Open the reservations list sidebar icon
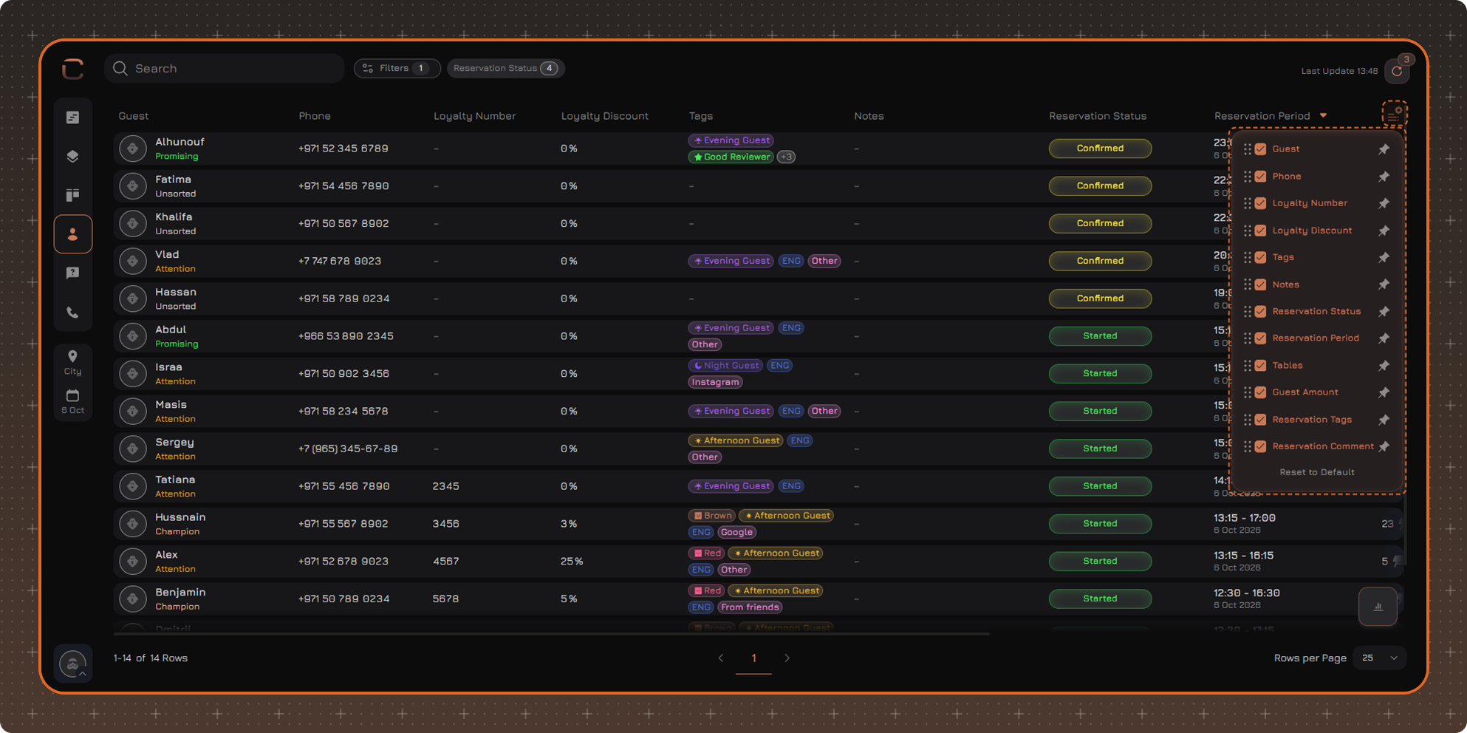The width and height of the screenshot is (1467, 733). click(x=72, y=117)
